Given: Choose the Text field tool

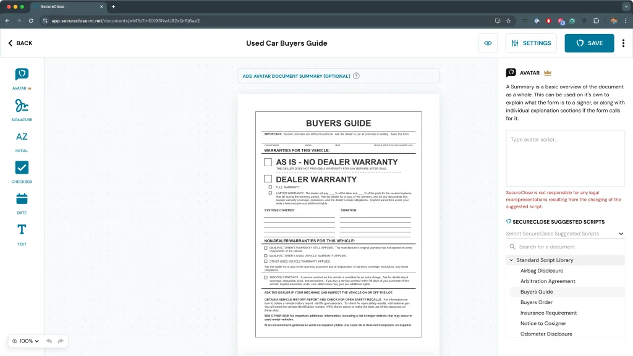Looking at the screenshot, I should click(x=22, y=231).
